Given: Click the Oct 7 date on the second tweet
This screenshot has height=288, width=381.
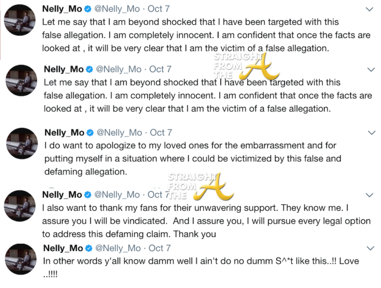Looking at the screenshot, I should 160,69.
